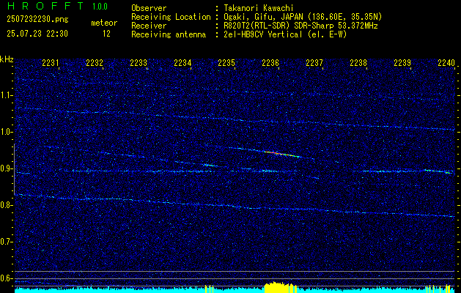Click the Receiver label

149,26
